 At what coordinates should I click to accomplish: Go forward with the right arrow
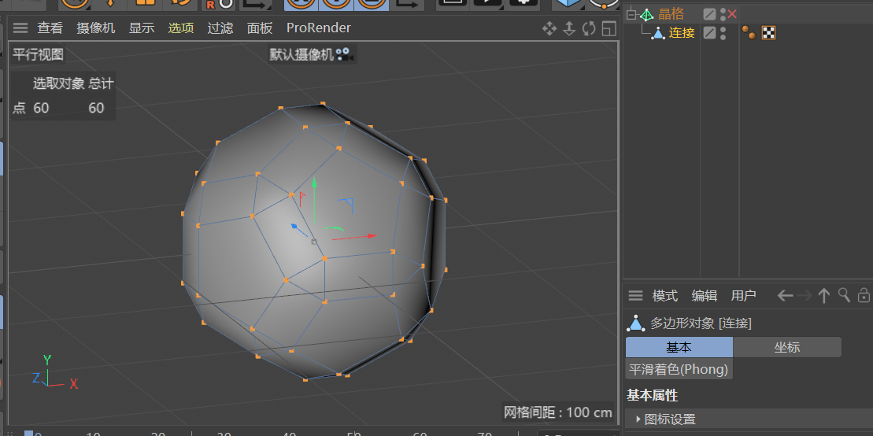(805, 296)
